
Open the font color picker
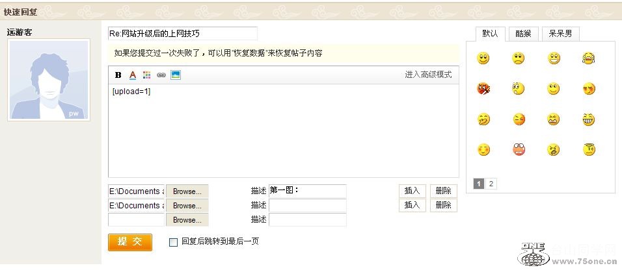(x=133, y=75)
